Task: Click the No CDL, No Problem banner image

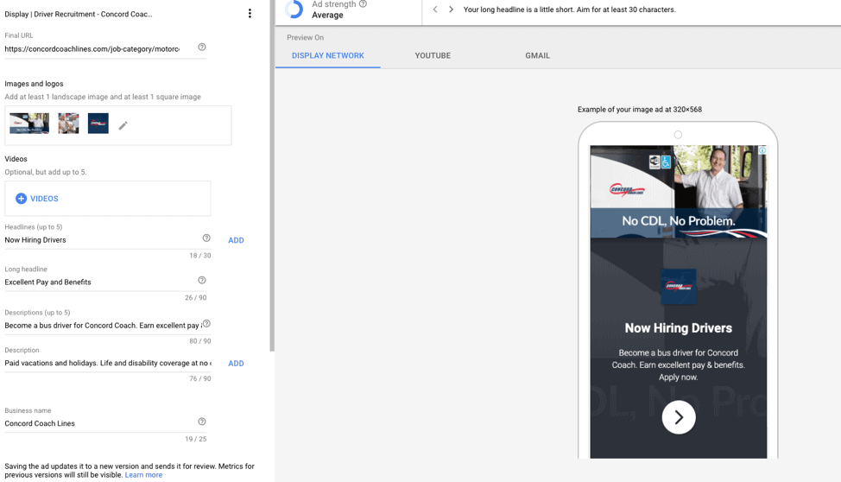Action: pyautogui.click(x=679, y=192)
